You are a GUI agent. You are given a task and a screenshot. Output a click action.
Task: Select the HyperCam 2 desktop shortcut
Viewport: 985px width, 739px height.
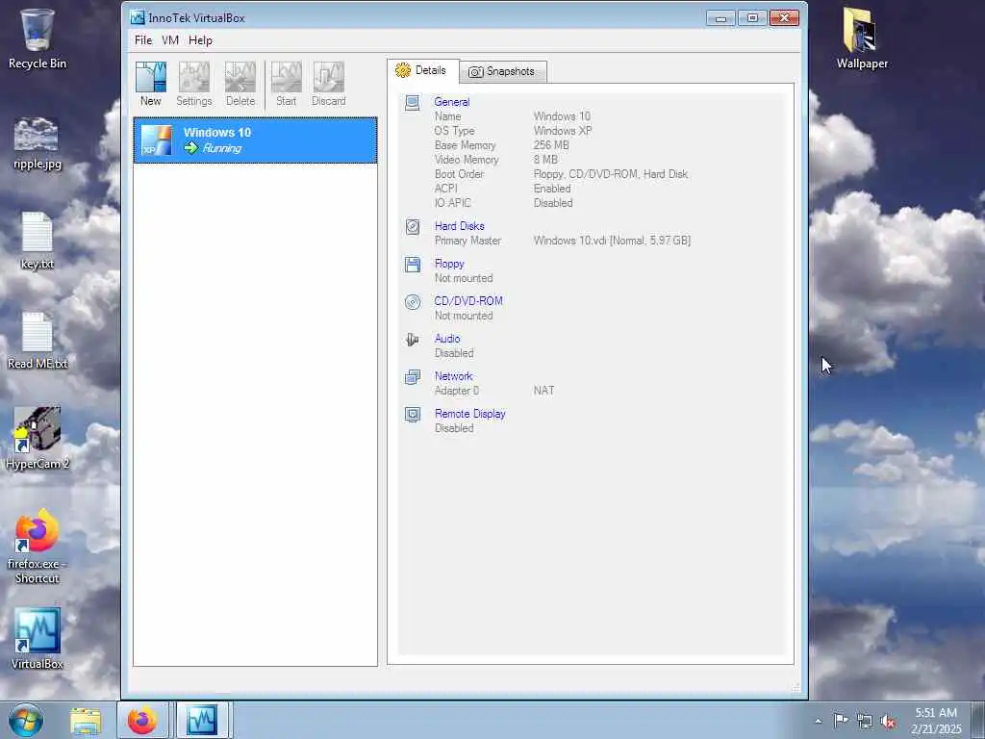pyautogui.click(x=38, y=439)
